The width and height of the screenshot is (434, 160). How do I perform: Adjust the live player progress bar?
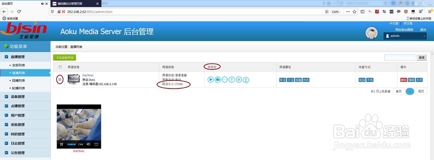72,144
